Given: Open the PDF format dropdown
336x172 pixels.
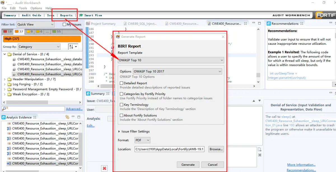Looking at the screenshot, I should 142,140.
